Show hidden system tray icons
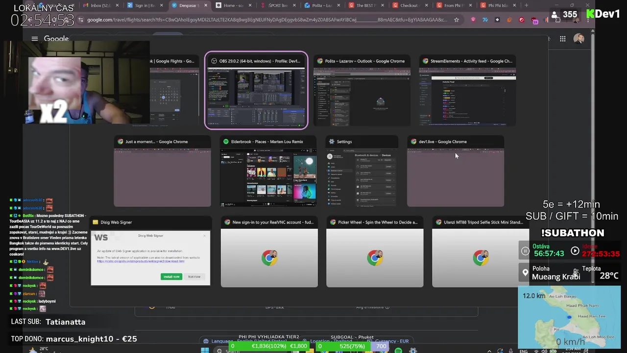The height and width of the screenshot is (353, 627). coord(488,351)
